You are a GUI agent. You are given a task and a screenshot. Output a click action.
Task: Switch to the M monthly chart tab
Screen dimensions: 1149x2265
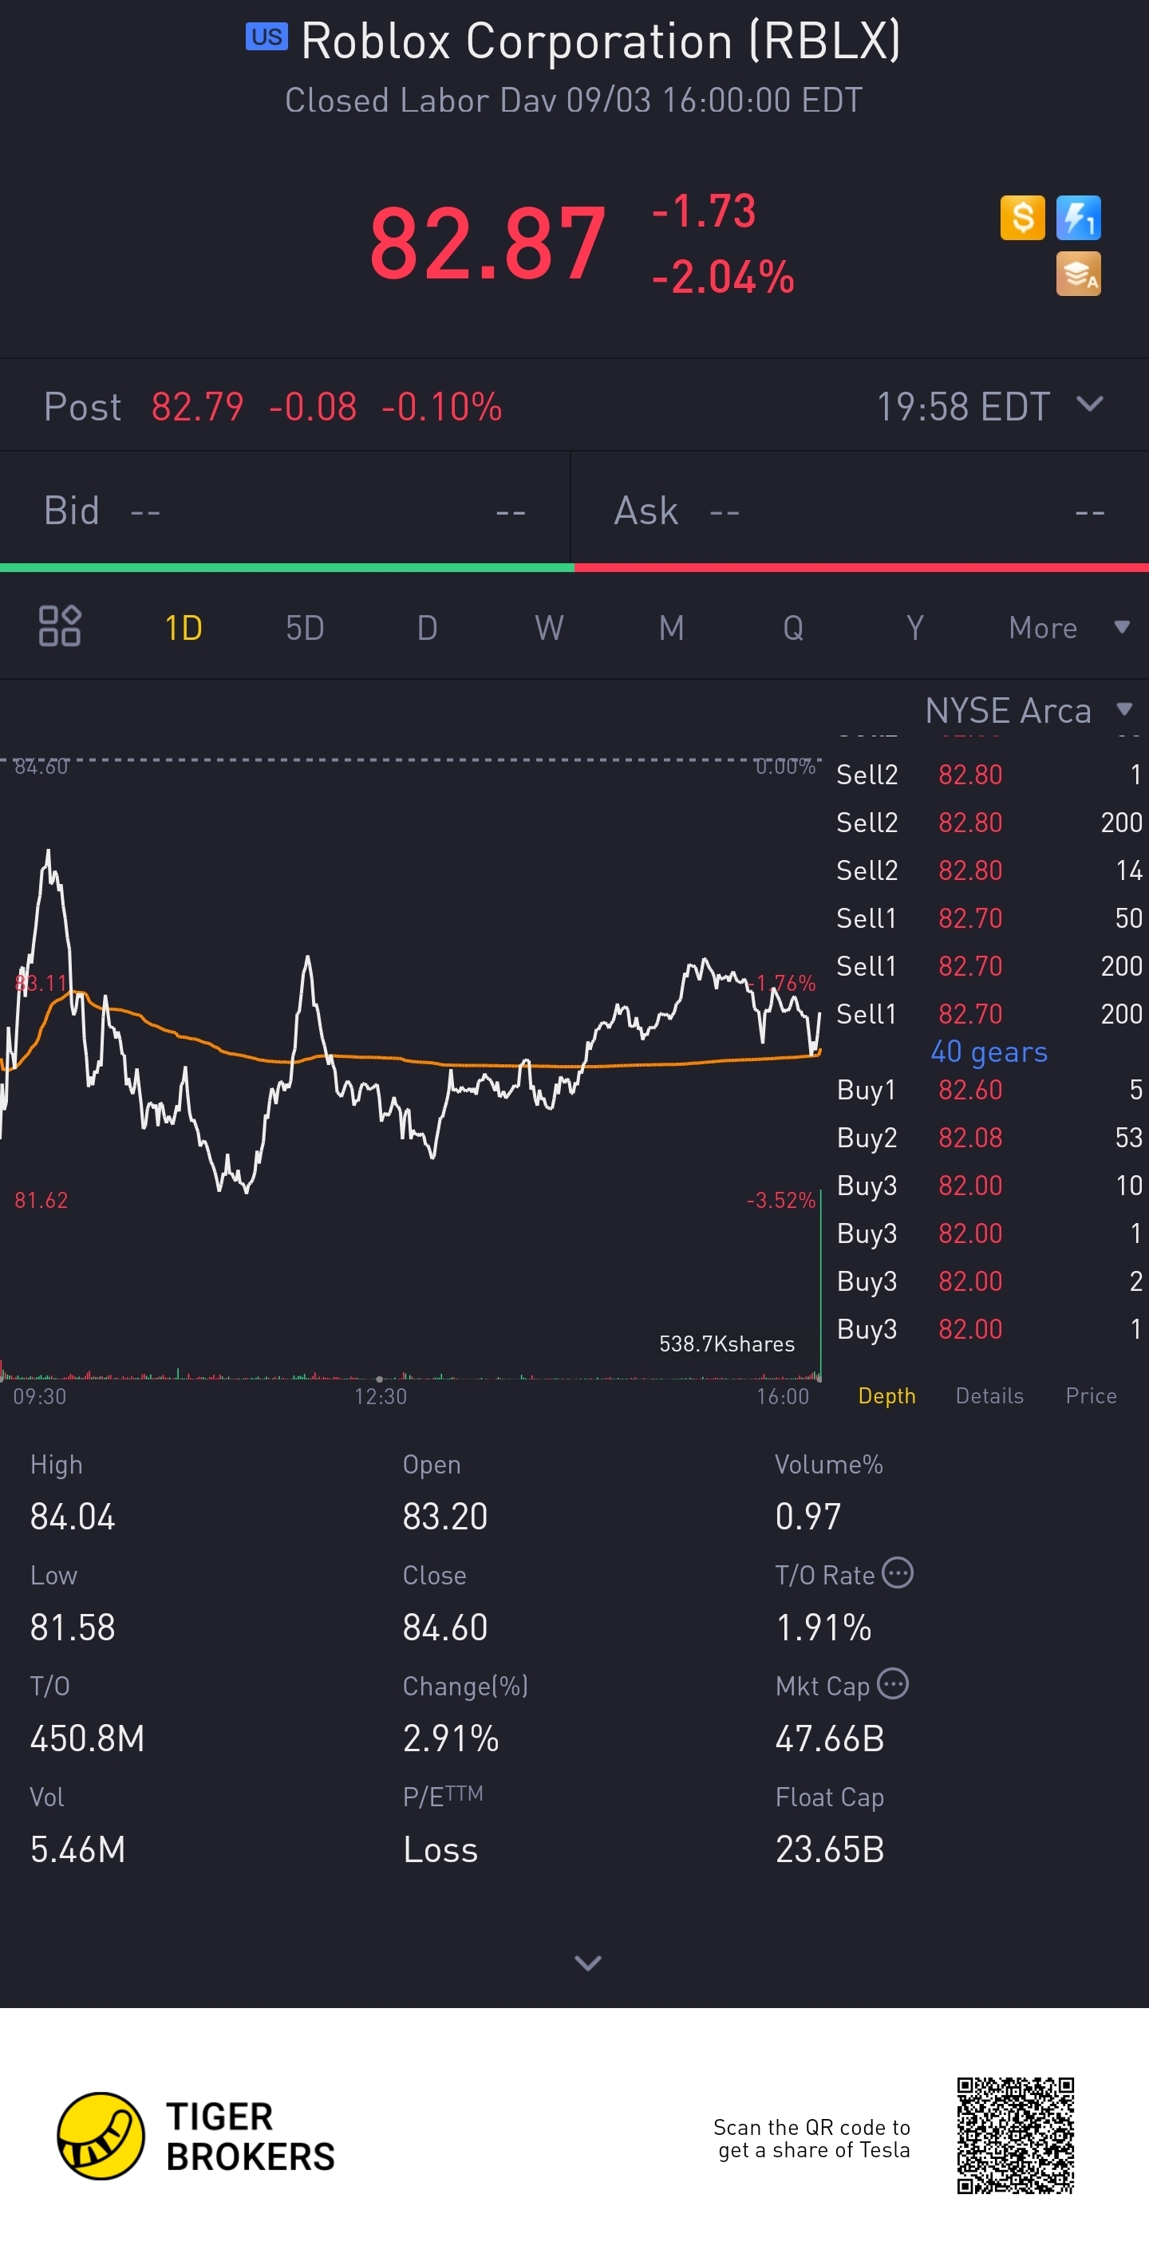tap(672, 628)
